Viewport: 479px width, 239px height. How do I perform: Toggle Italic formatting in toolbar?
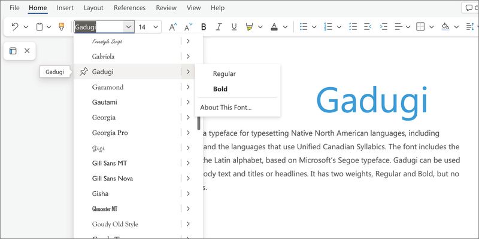[x=219, y=27]
